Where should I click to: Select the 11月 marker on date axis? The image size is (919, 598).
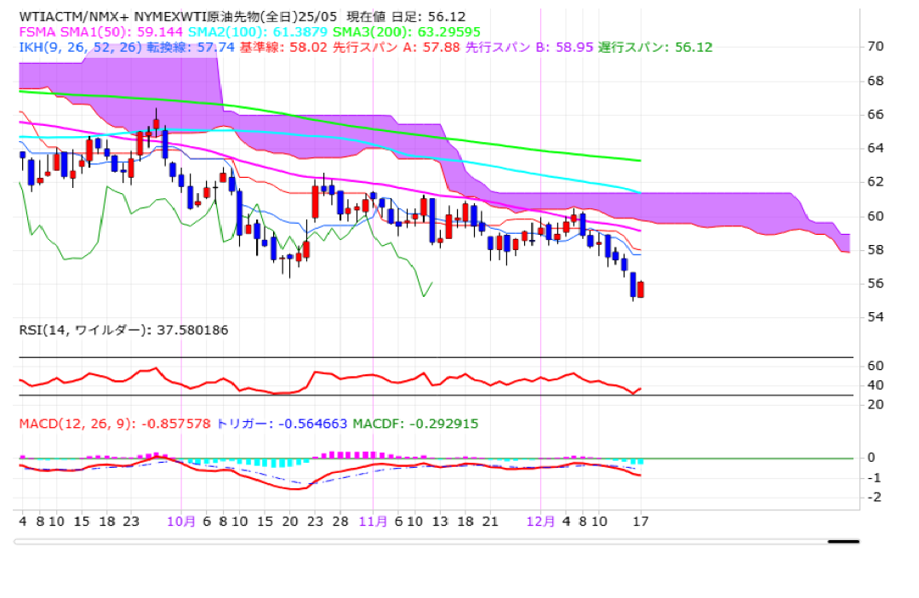tap(373, 521)
